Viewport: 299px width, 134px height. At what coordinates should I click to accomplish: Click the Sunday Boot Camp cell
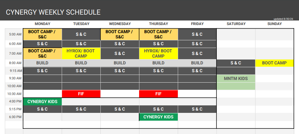click(x=274, y=63)
